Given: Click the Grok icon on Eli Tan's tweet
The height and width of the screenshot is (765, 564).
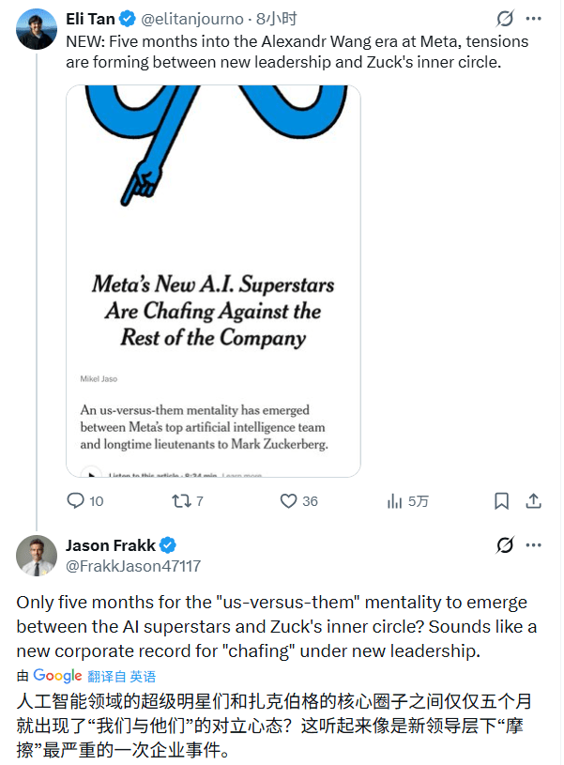Looking at the screenshot, I should click(x=505, y=19).
